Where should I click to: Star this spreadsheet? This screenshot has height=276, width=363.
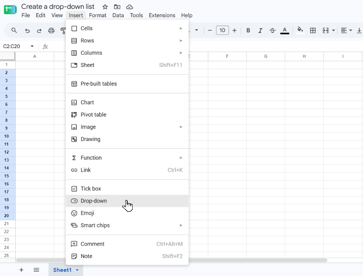(x=105, y=7)
